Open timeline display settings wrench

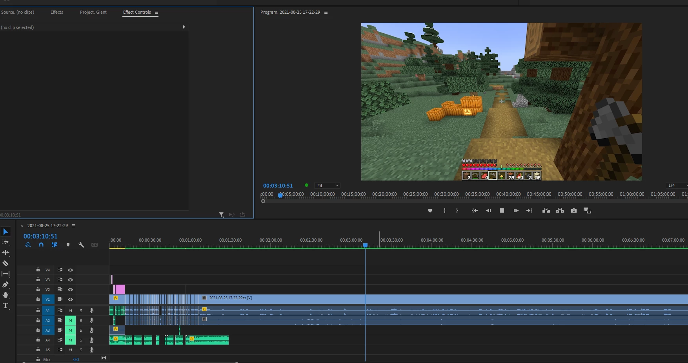[x=81, y=245]
